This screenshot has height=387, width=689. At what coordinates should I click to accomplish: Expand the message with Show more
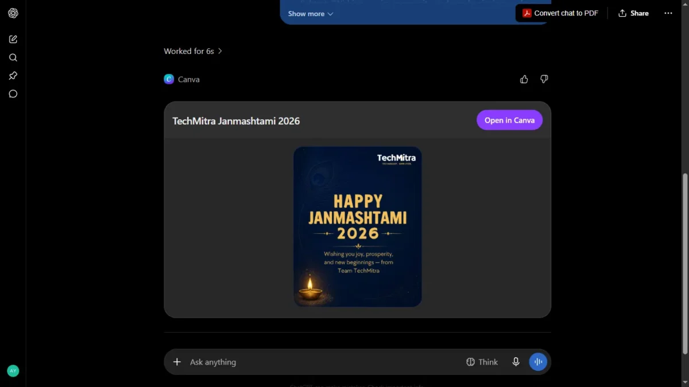click(x=311, y=14)
